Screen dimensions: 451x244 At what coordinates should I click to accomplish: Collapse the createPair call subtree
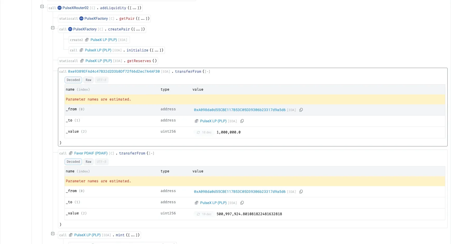[x=53, y=28]
